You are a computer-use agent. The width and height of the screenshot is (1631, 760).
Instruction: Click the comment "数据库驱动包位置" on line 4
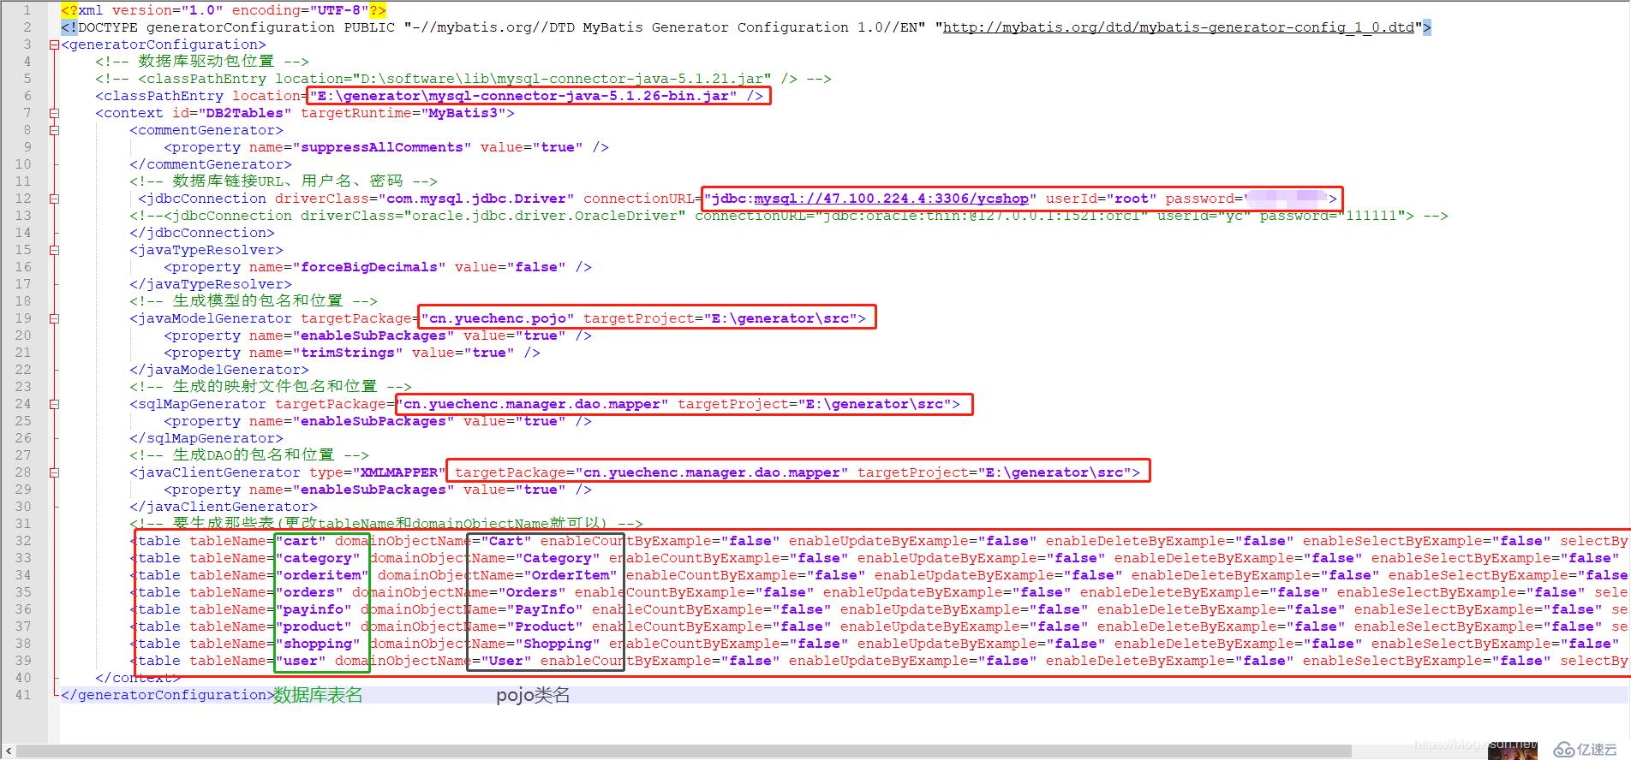click(x=206, y=62)
